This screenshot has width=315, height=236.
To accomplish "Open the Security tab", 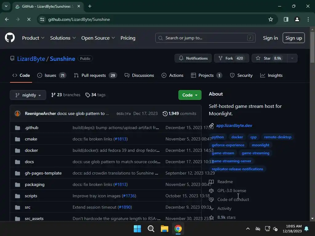I will pos(241,76).
